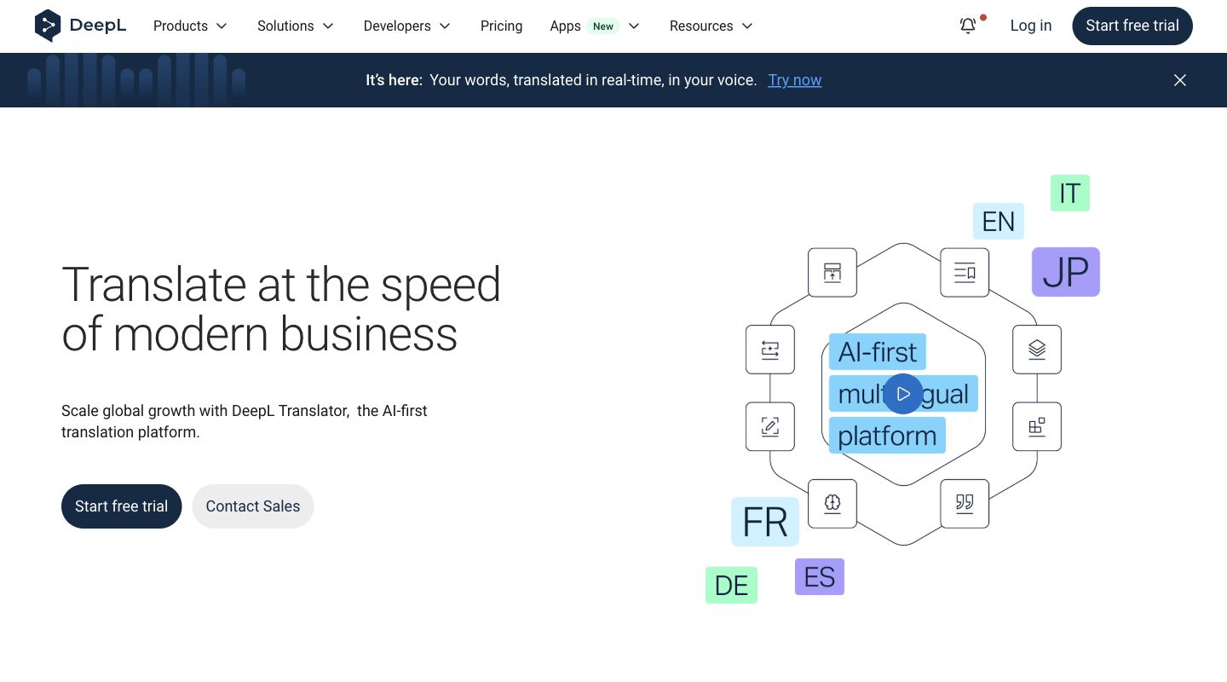Click the DE language tag
This screenshot has width=1227, height=682.
click(731, 585)
